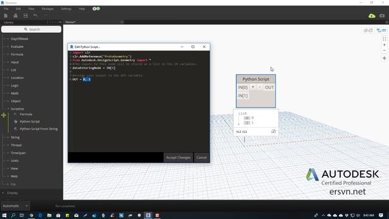Open the Help menu
Image resolution: width=389 pixels, height=219 pixels.
point(82,9)
